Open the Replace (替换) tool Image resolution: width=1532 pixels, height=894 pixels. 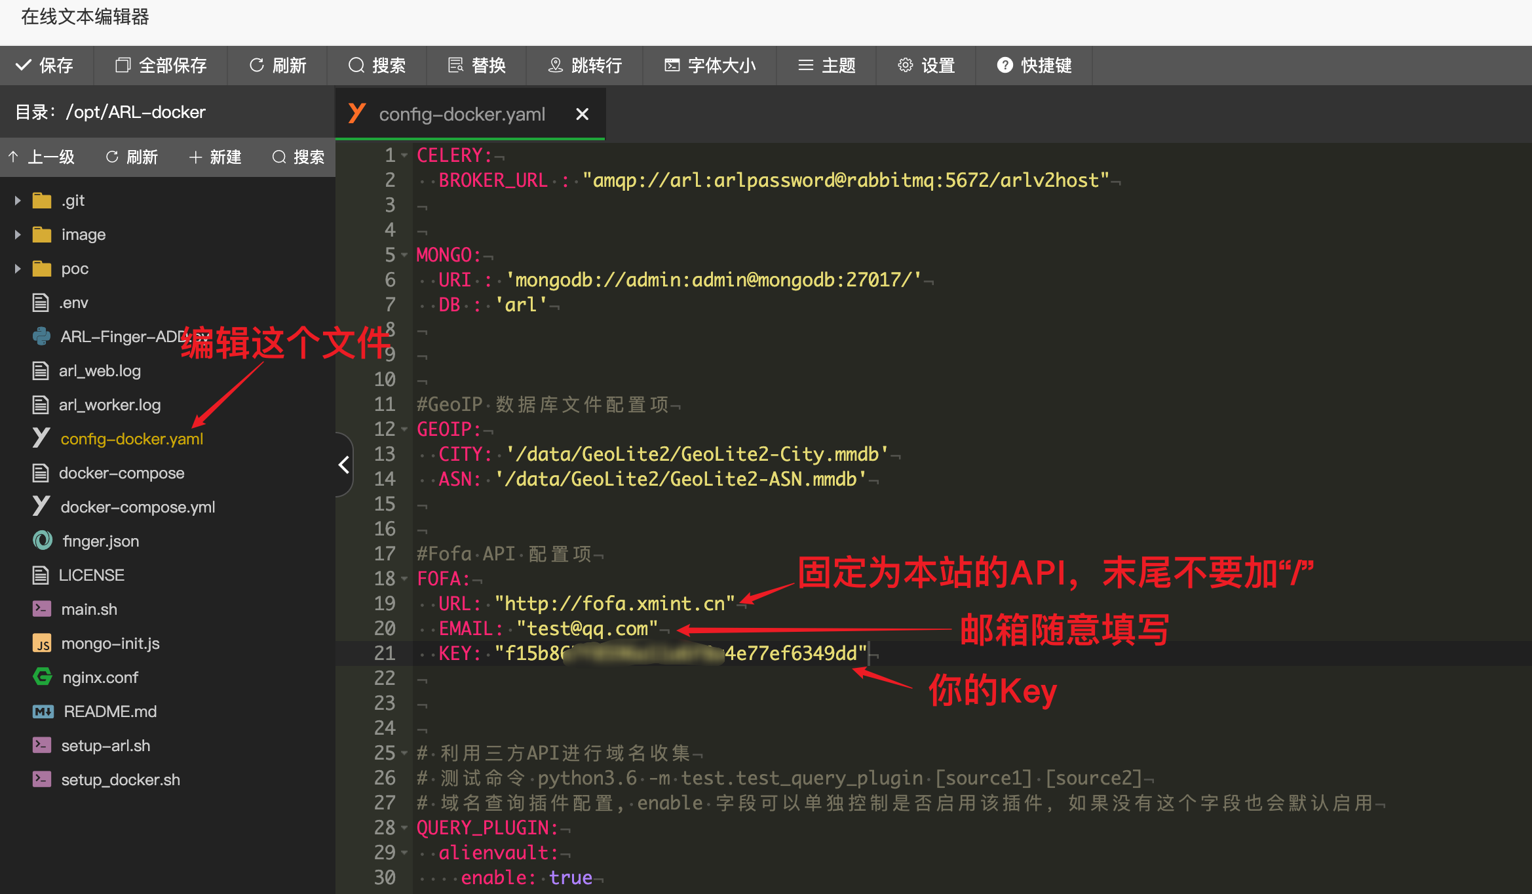click(x=477, y=66)
